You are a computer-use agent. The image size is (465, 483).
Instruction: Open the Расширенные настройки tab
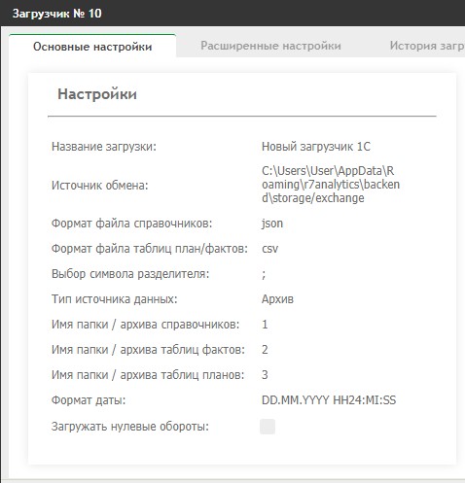coord(270,46)
